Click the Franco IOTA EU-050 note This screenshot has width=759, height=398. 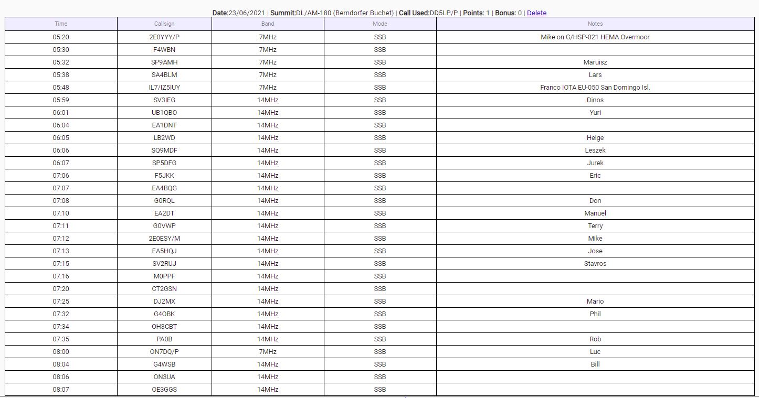pyautogui.click(x=595, y=88)
